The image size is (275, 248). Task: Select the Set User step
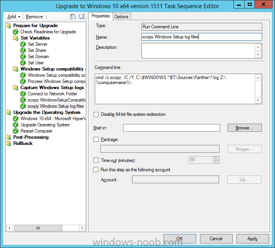(36, 63)
